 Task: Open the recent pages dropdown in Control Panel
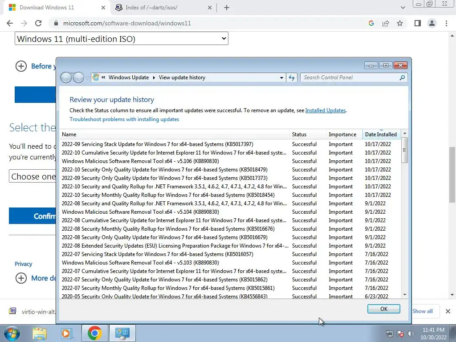tap(88, 78)
